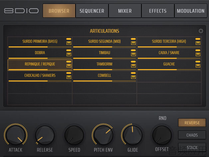Open the Mixer tab
The height and width of the screenshot is (157, 209).
tap(125, 11)
